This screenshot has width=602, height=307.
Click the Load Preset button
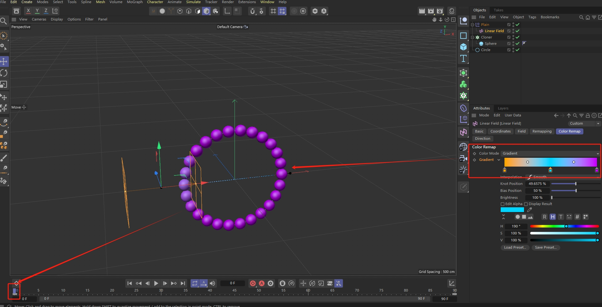click(515, 248)
